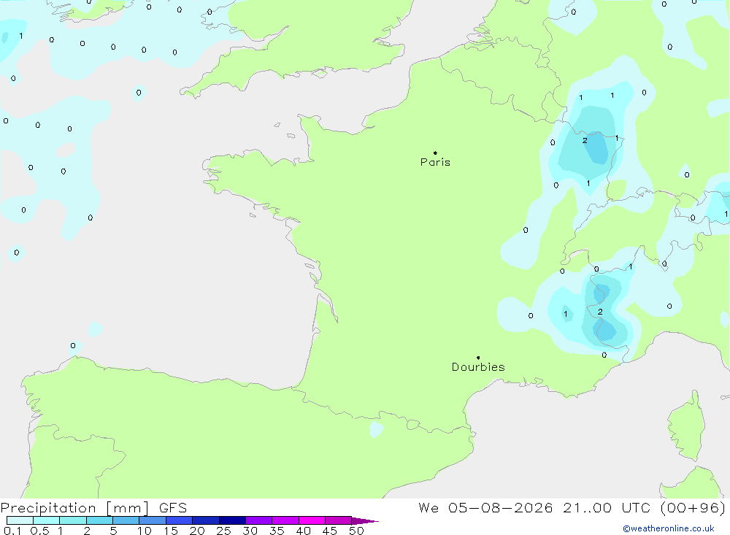
Task: Pick the 5–10 mm legend swatch
Action: pyautogui.click(x=126, y=520)
